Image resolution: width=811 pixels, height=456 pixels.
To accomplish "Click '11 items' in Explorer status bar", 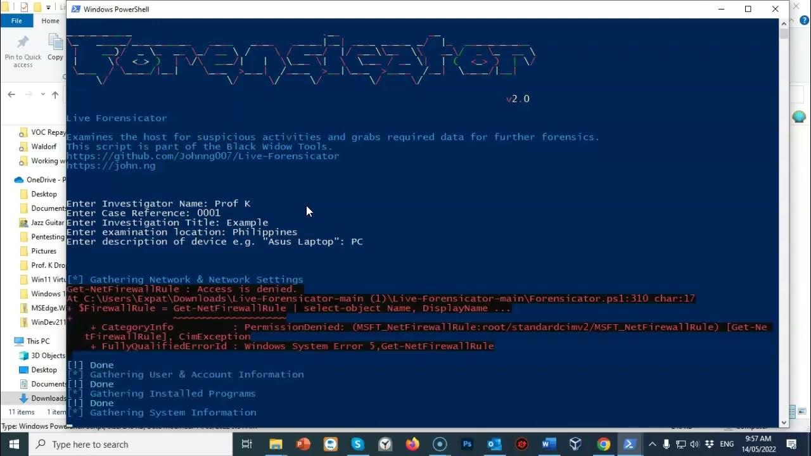I will click(x=22, y=412).
